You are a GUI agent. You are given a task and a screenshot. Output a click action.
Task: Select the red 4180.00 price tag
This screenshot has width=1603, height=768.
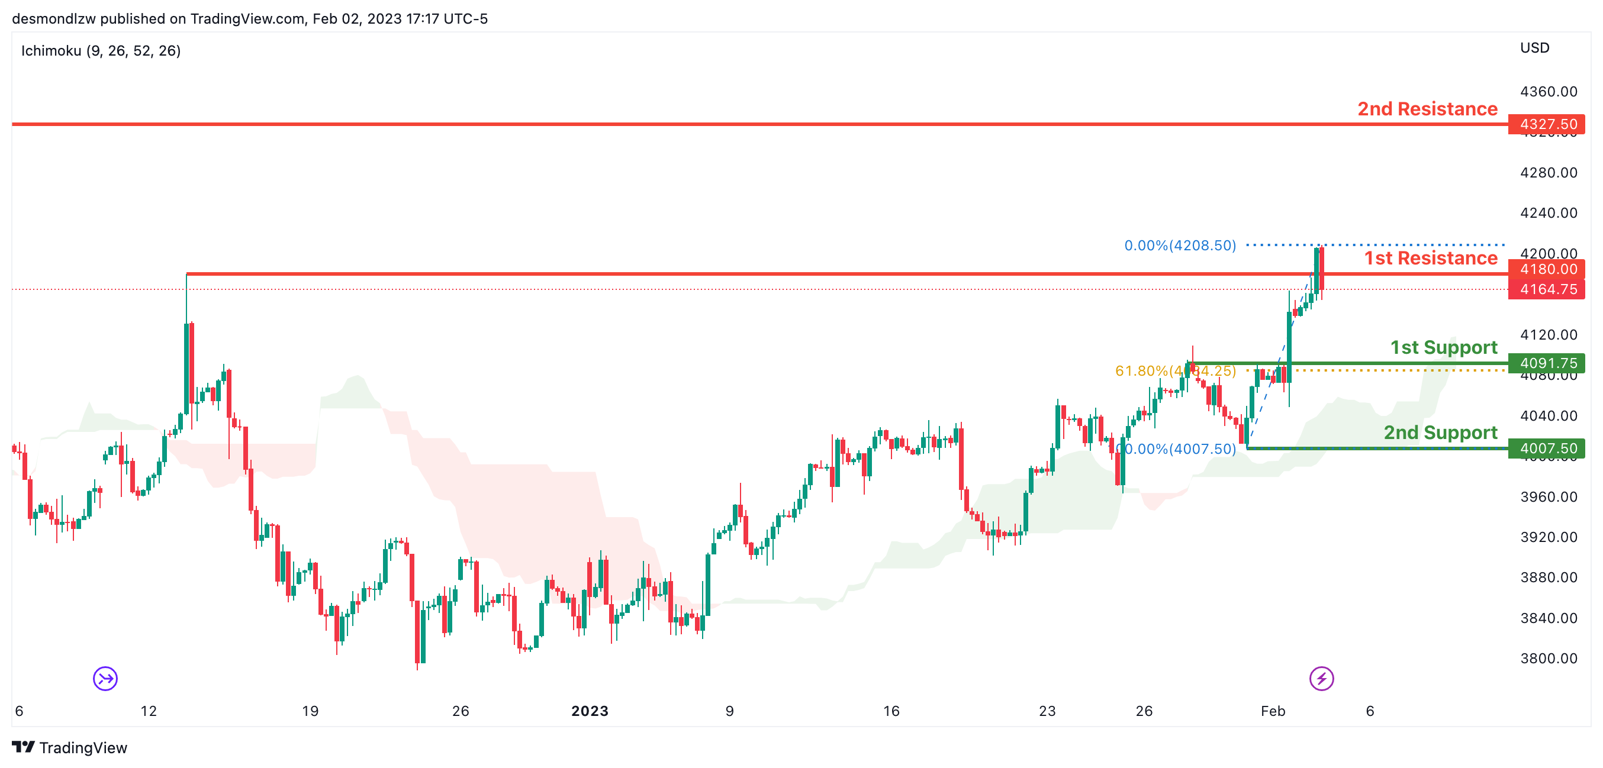click(1546, 269)
